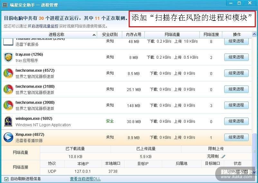End the winlogon.exe process

236,121
